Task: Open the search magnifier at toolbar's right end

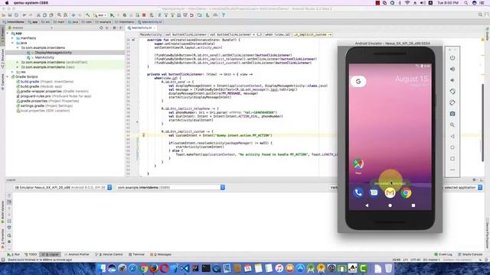Action: [x=480, y=15]
